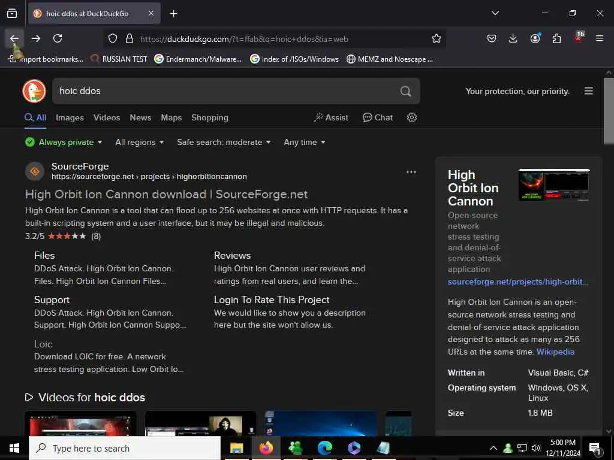614x460 pixels.
Task: Click the address bar URL
Action: pos(244,39)
